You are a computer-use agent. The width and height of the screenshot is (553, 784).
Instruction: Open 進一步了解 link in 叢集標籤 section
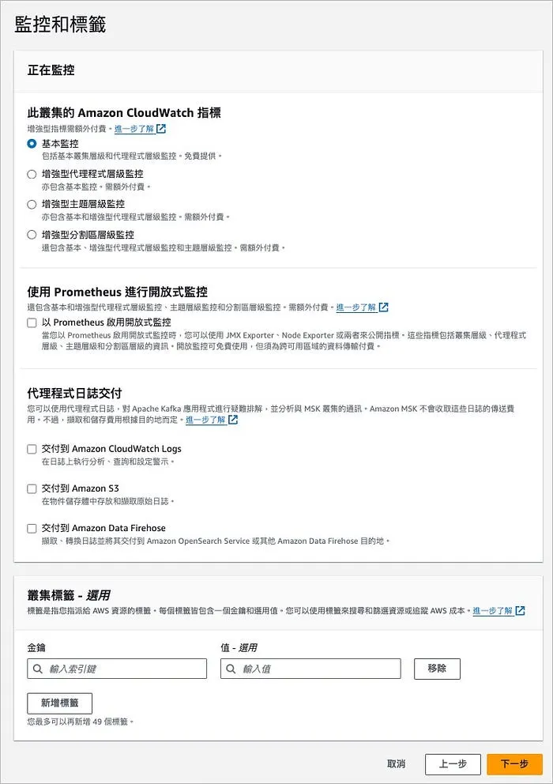pyautogui.click(x=492, y=610)
